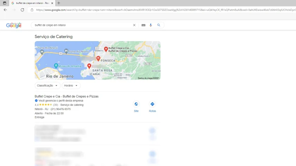This screenshot has height=166, width=296.
Task: Expand the Classificação filter dropdown
Action: point(47,85)
